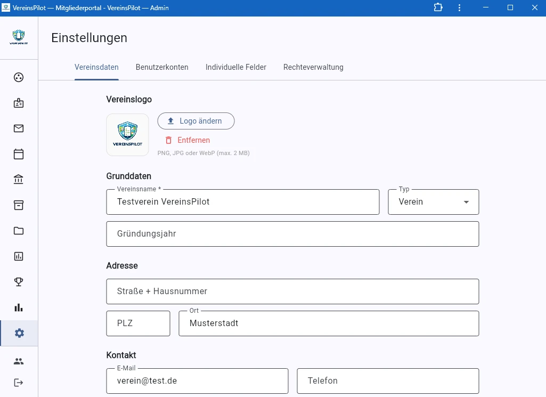
Task: Select the bank building finance icon
Action: coord(19,179)
